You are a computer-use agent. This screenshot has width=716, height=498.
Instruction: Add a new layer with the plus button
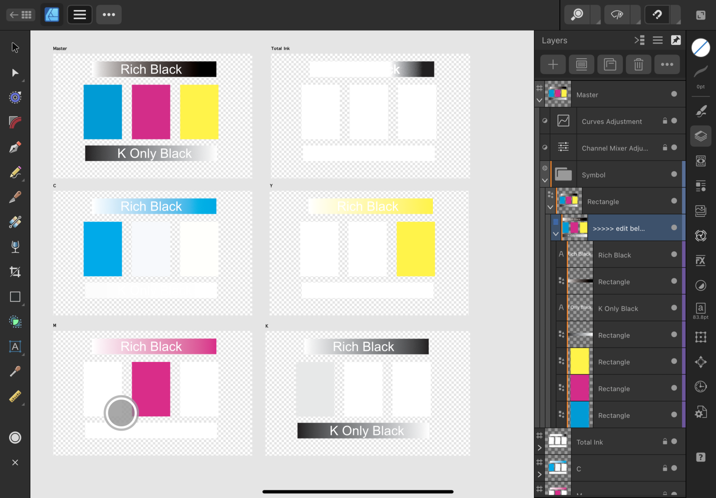(x=552, y=64)
